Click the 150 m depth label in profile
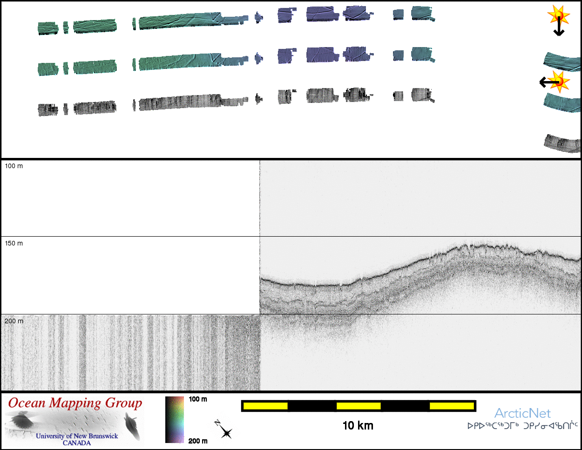Image resolution: width=582 pixels, height=450 pixels. (14, 243)
